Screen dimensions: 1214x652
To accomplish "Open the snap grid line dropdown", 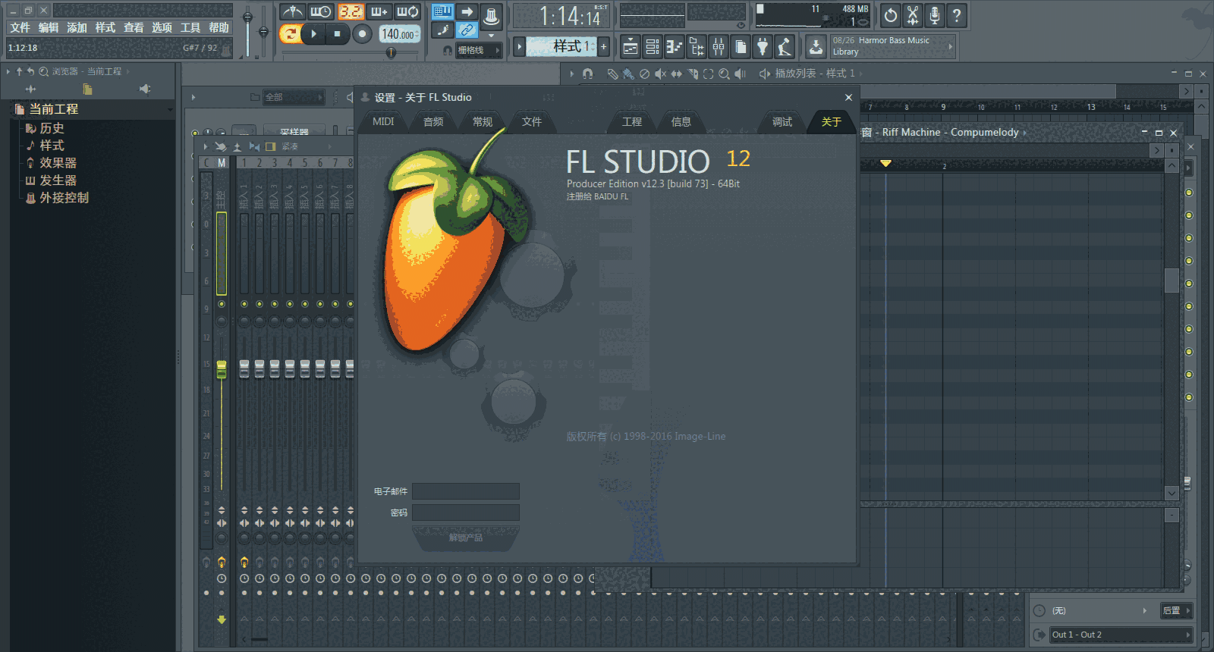I will pos(478,50).
